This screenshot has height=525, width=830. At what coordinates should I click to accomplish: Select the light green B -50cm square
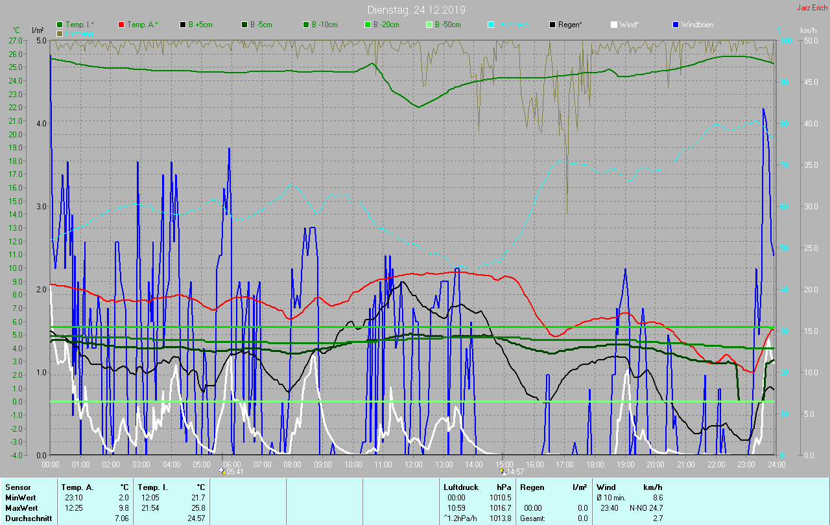coord(429,25)
